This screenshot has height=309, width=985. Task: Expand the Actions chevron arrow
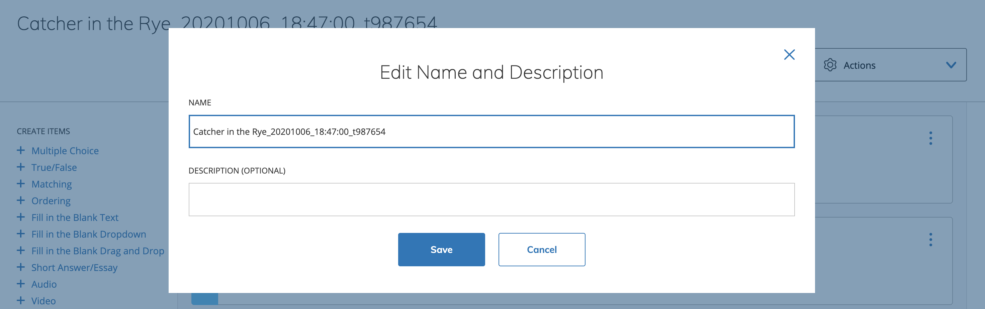click(x=951, y=65)
